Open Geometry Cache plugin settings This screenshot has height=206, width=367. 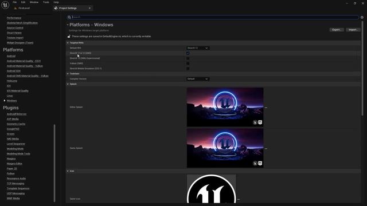16,124
